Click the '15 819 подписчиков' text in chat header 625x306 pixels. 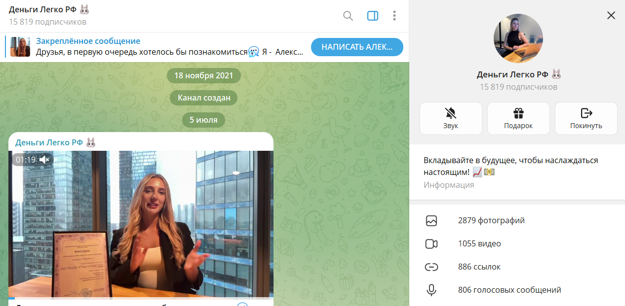[47, 22]
